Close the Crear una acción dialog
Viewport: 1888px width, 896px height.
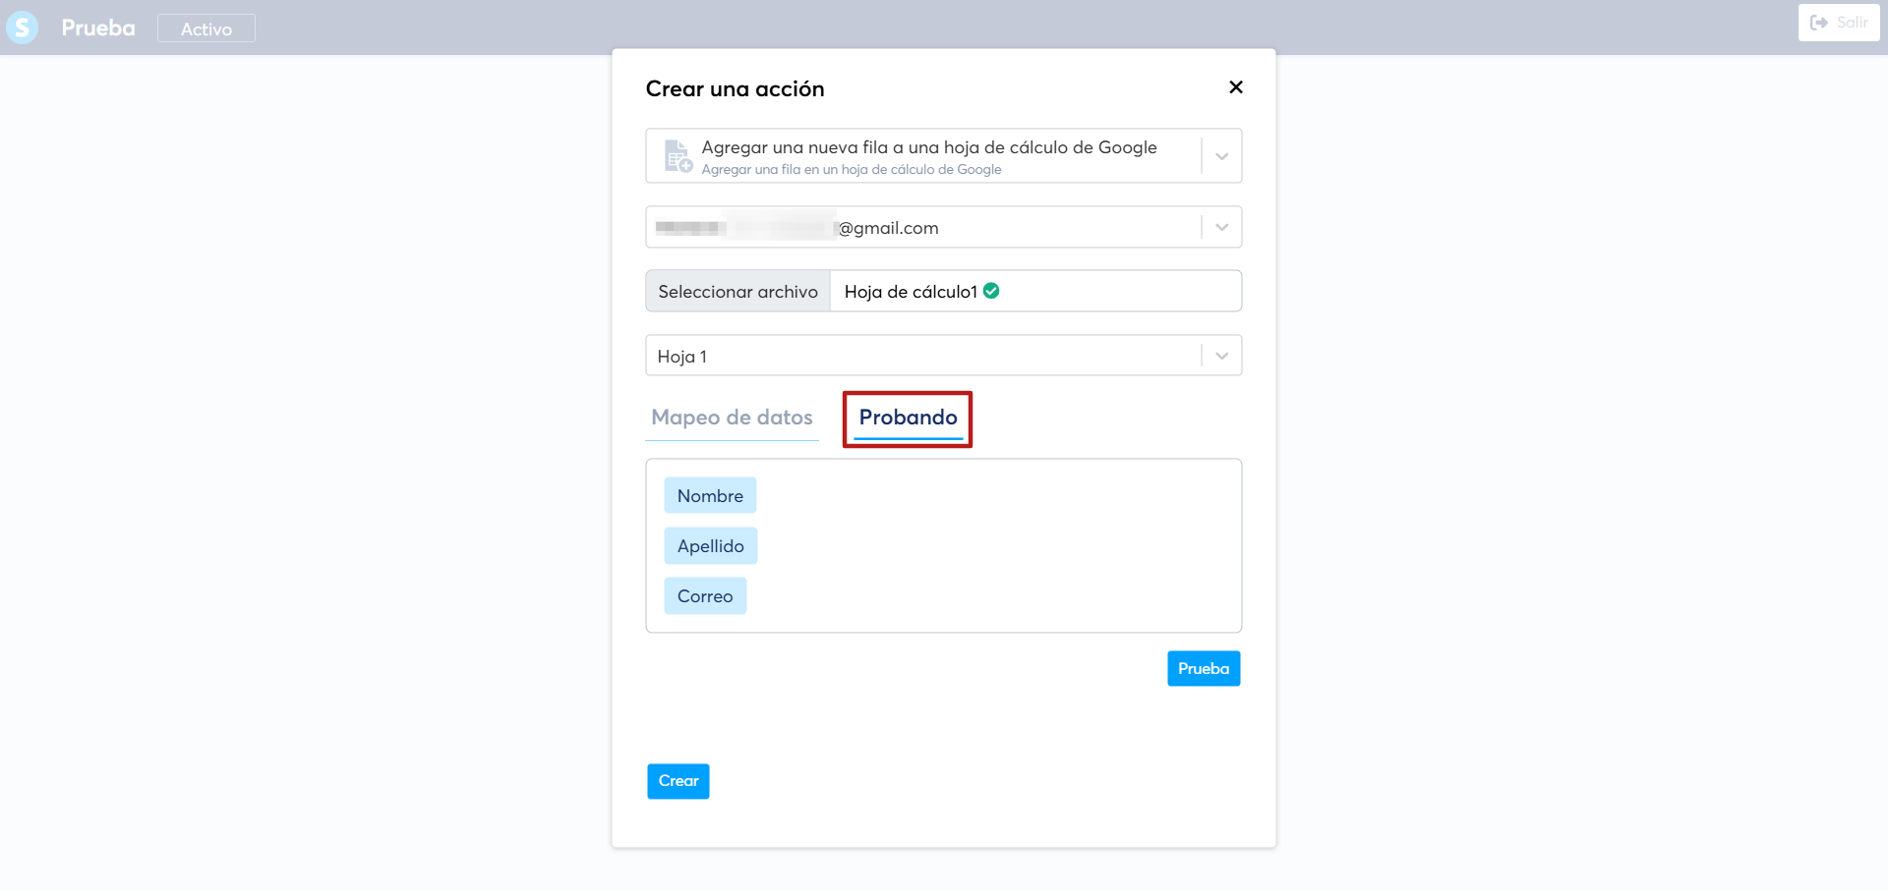tap(1236, 87)
